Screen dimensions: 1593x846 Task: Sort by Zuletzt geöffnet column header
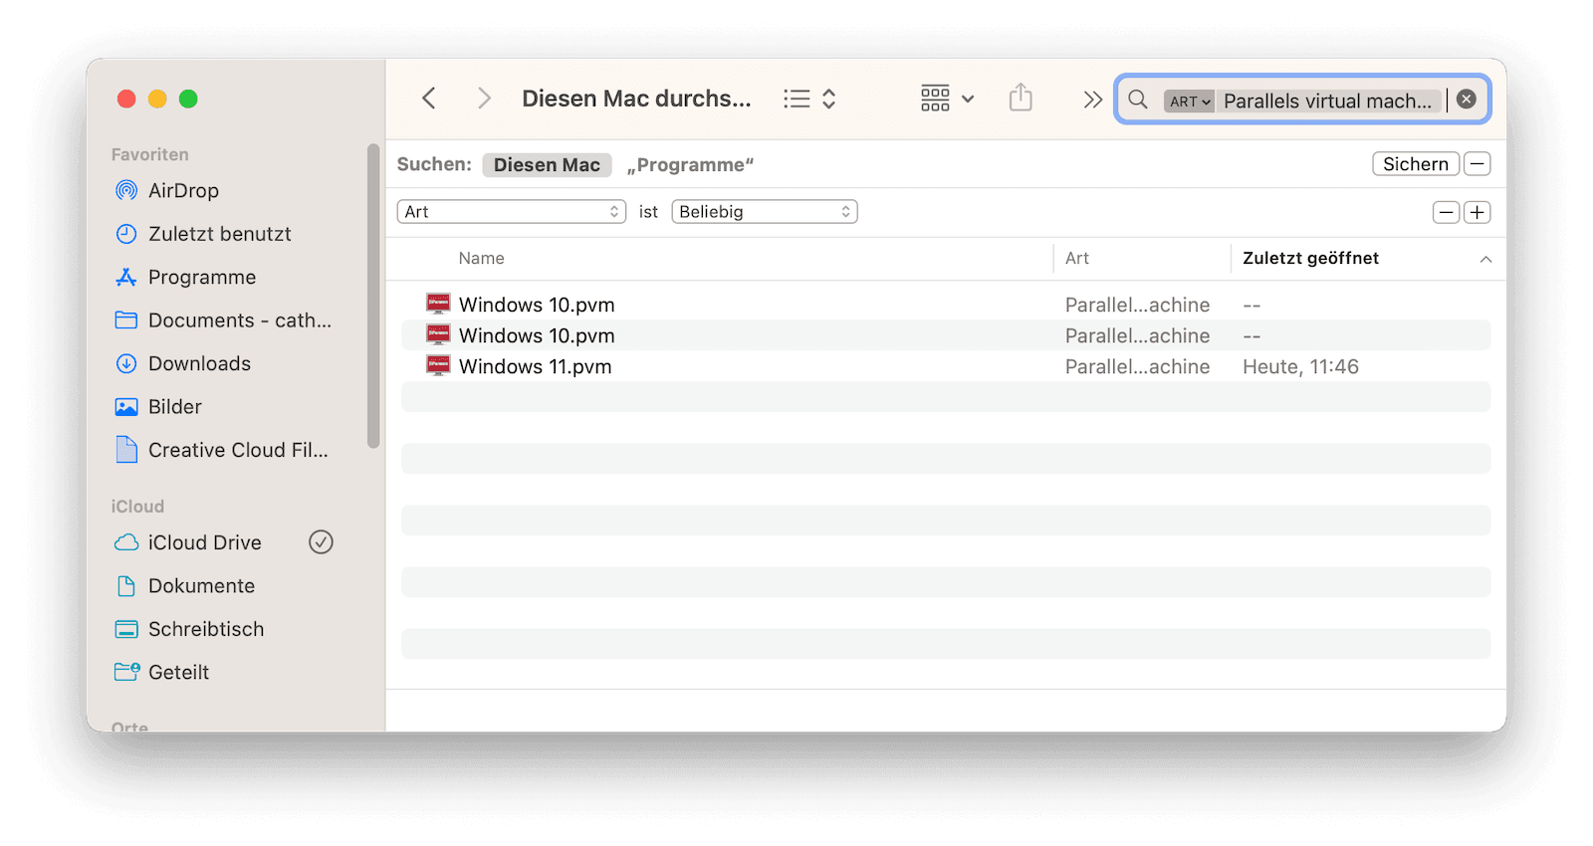click(1310, 259)
